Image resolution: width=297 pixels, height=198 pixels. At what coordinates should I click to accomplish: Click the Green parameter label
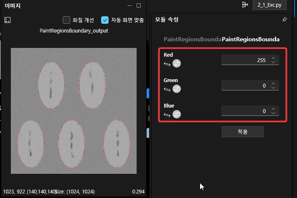pyautogui.click(x=171, y=80)
